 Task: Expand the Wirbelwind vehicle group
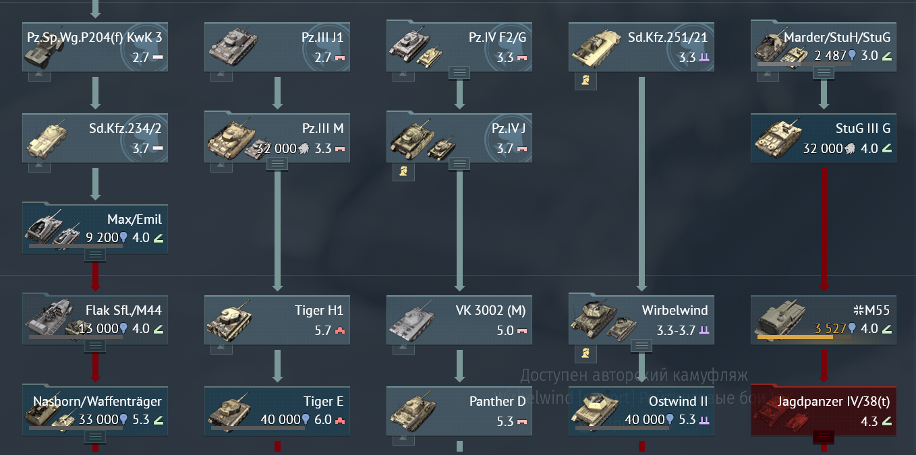(641, 345)
